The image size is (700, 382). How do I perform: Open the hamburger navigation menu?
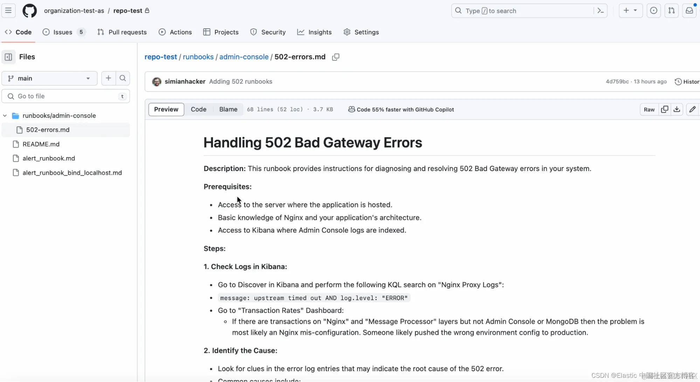[x=8, y=10]
